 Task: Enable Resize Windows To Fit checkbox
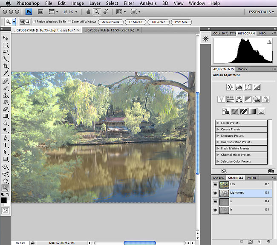pyautogui.click(x=34, y=22)
